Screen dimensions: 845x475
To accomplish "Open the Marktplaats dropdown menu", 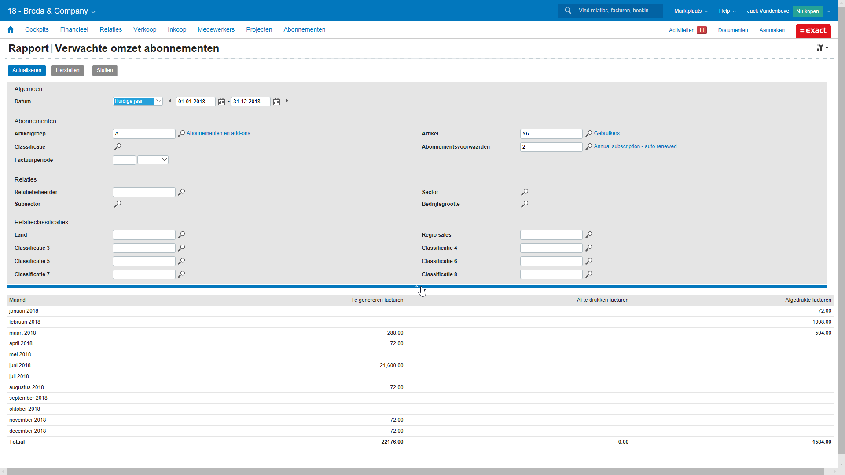I will pos(691,11).
